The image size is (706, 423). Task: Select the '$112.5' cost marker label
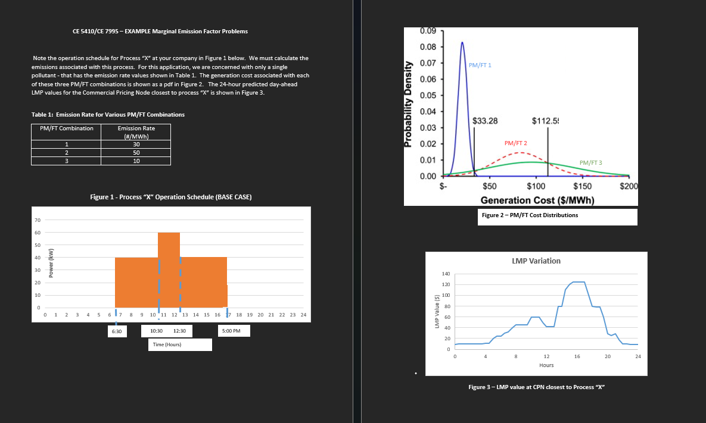545,120
